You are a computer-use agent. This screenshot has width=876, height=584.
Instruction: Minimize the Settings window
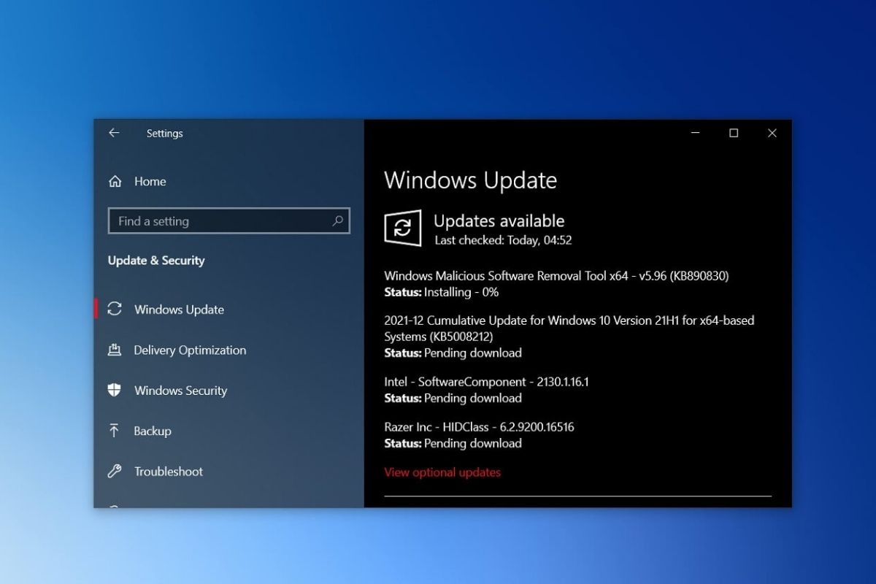pos(696,133)
